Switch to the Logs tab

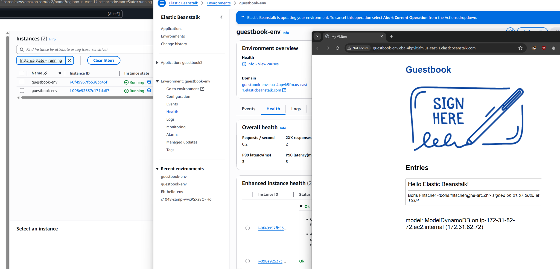click(x=296, y=109)
